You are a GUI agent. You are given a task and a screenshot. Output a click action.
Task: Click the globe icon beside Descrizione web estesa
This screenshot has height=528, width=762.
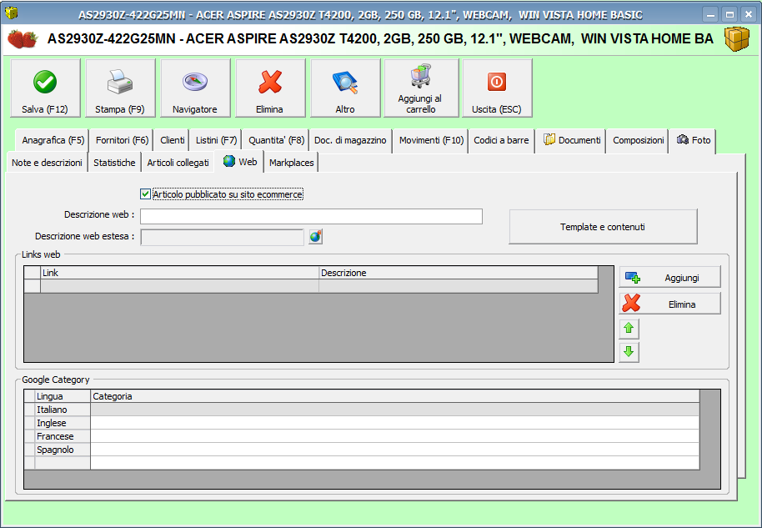click(315, 237)
